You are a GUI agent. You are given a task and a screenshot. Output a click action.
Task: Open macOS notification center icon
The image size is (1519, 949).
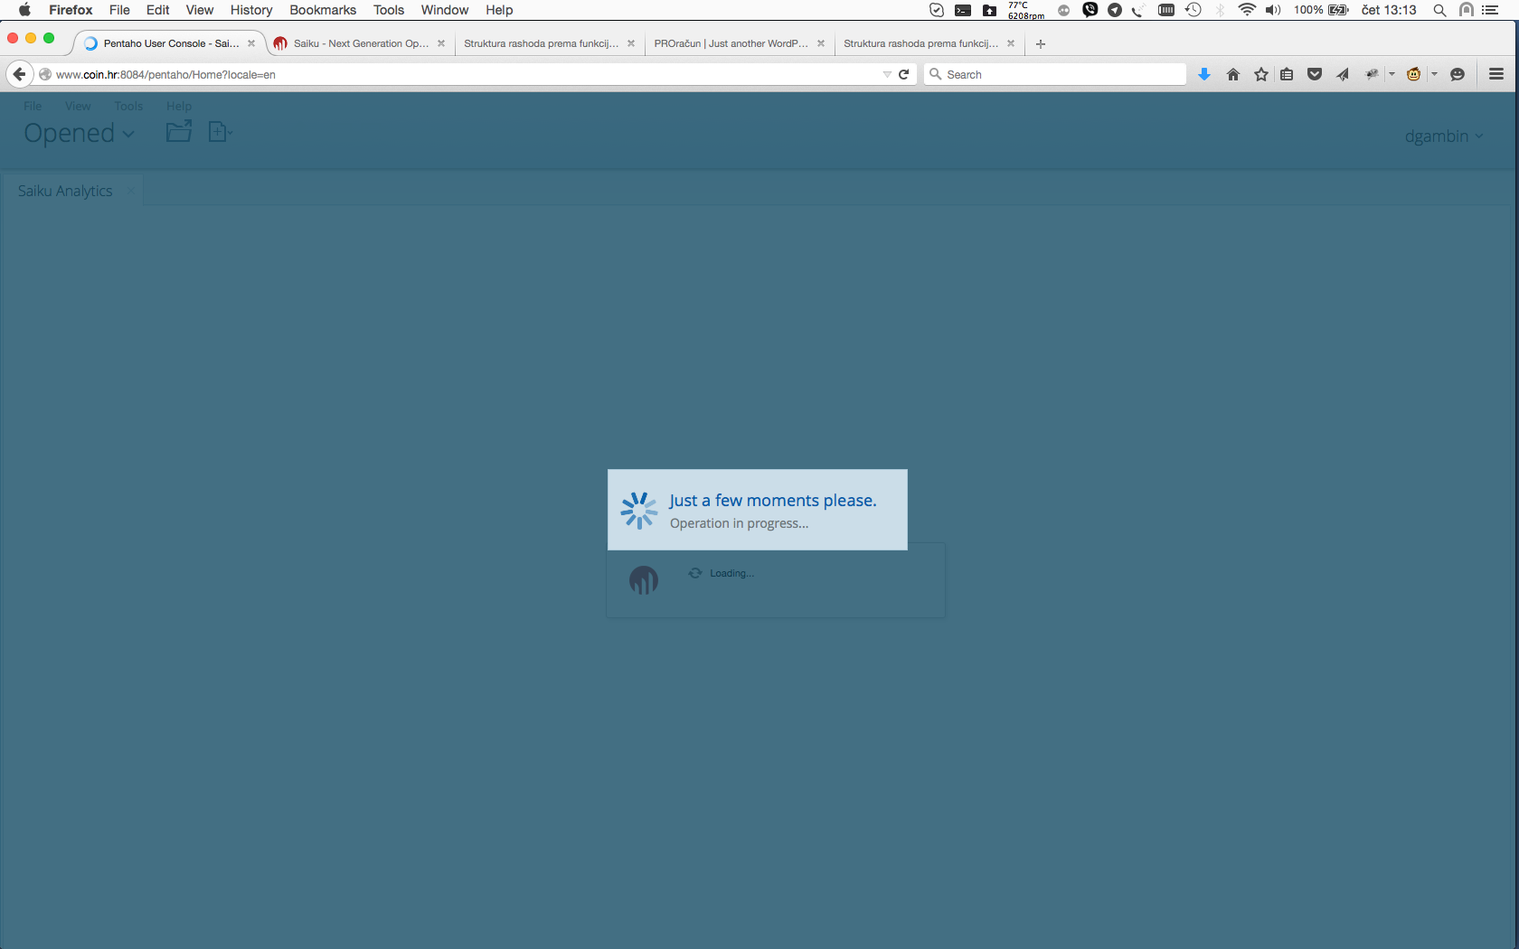coord(1491,10)
